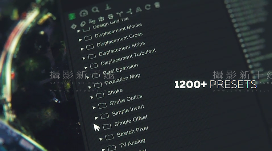The height and width of the screenshot is (151, 272).
Task: Click the folder icon of Pixelation Map
Action: 98,85
